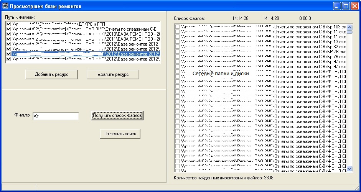Check the Бр 103 скв file checkbox
361x192 pixels.
click(x=177, y=27)
